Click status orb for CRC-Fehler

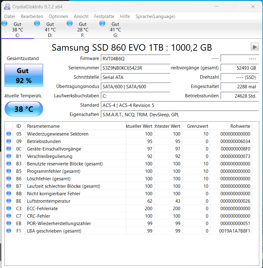[9, 216]
